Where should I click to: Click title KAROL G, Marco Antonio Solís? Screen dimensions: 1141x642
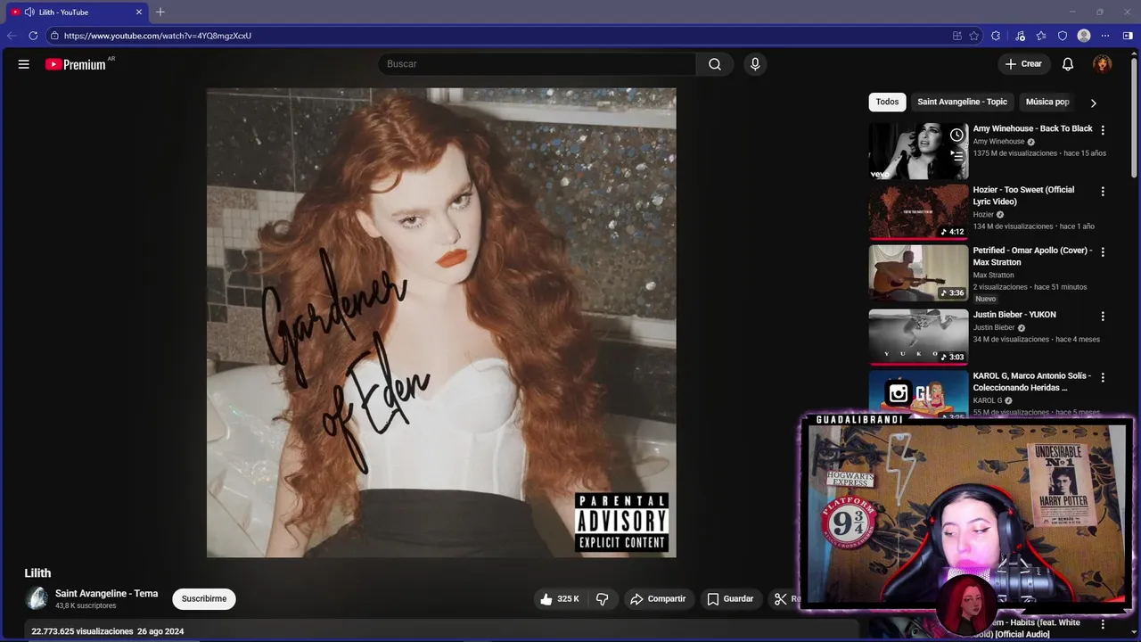click(x=1032, y=382)
